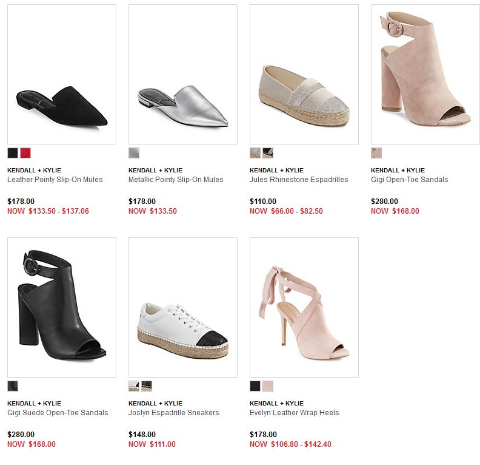This screenshot has height=465, width=480.
Task: Choose white swatch for Joslyn Espadrille Sneakers
Action: pyautogui.click(x=134, y=386)
